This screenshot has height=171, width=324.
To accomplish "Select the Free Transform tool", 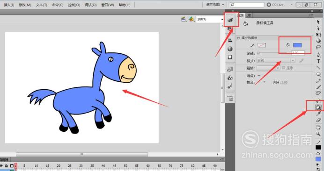I will 318,35.
